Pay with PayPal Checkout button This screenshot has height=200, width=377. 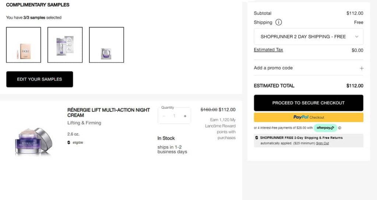pos(309,118)
